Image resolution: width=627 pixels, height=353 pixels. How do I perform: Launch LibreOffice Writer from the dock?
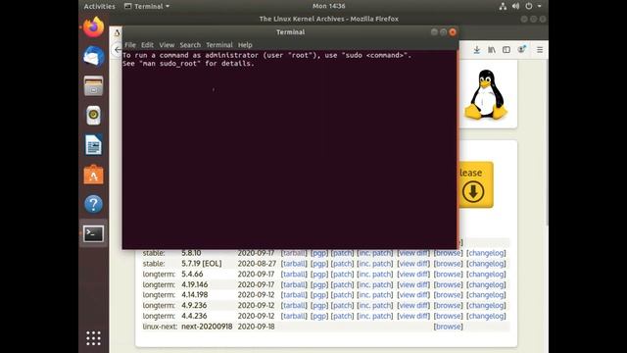(x=94, y=145)
